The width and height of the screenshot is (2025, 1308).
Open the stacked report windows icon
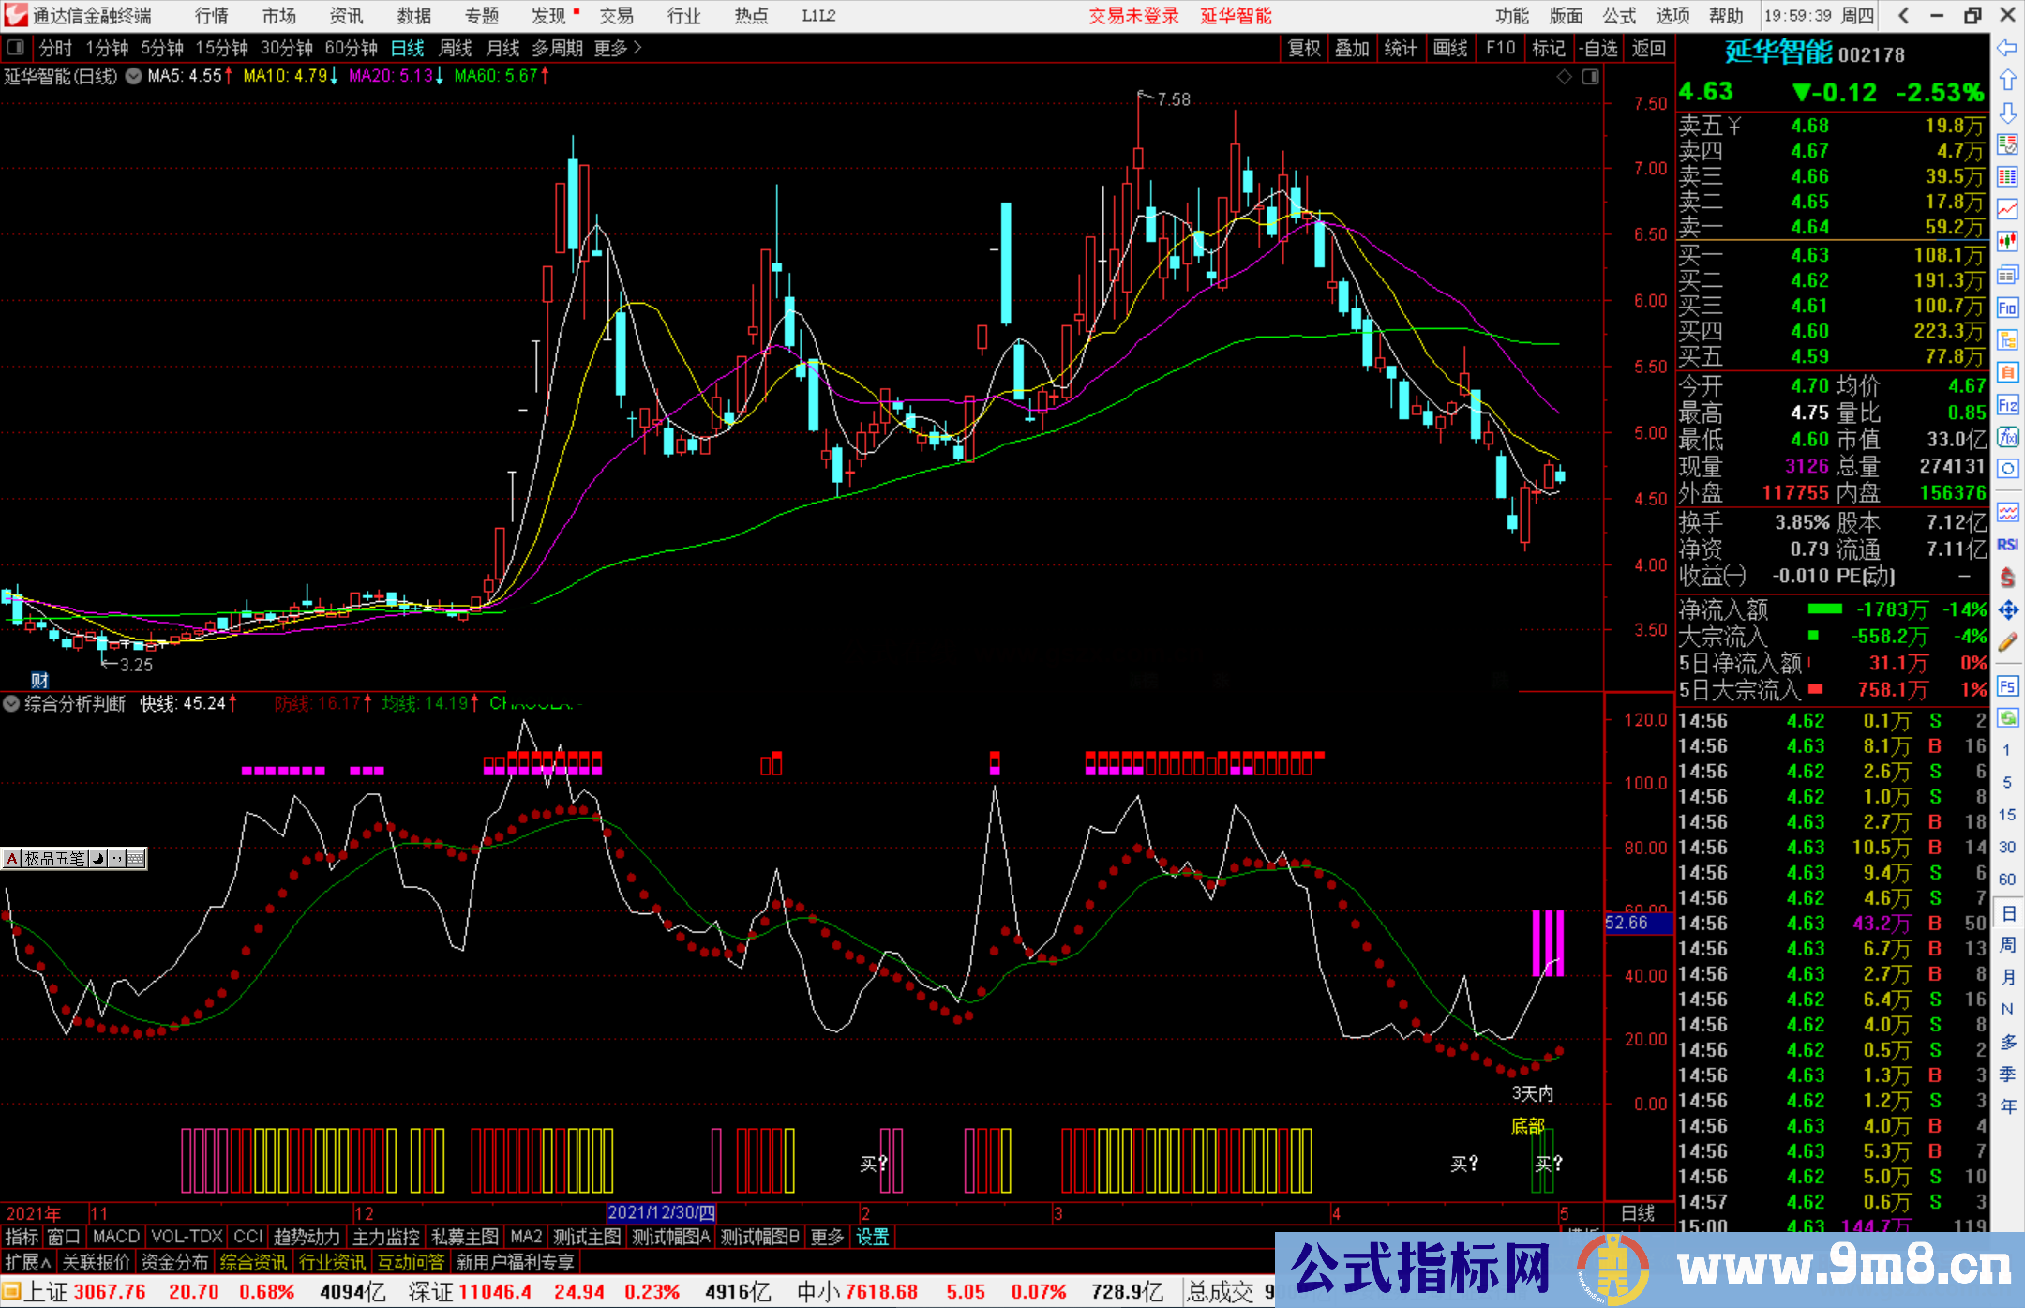click(x=2007, y=275)
